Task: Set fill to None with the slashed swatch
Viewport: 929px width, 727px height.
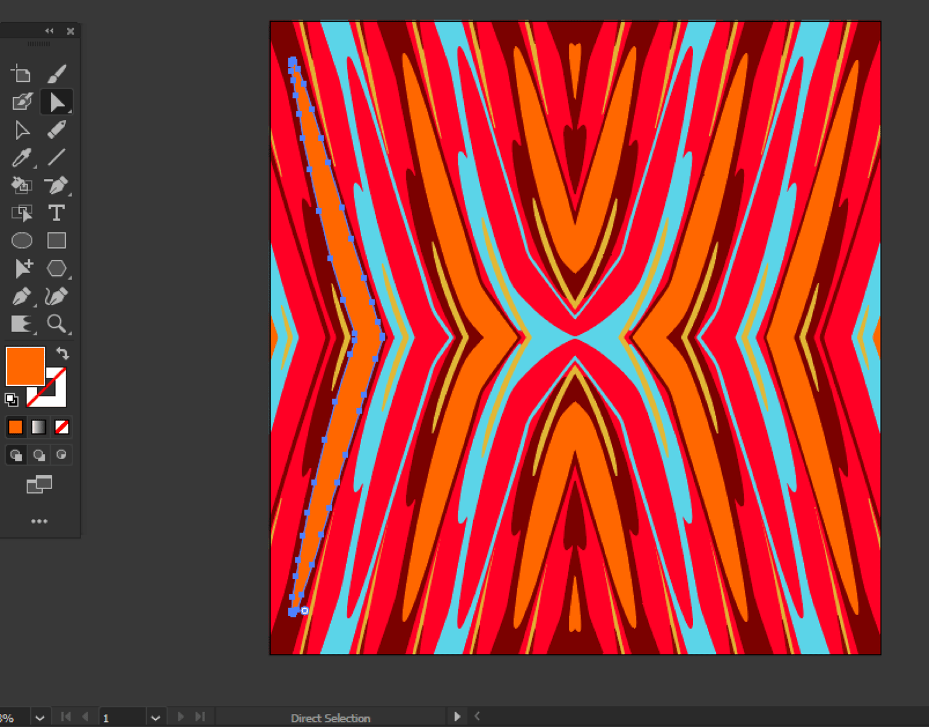Action: 61,427
